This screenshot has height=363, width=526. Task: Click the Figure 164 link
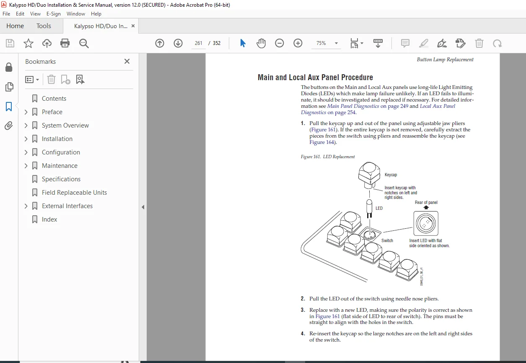[322, 142]
